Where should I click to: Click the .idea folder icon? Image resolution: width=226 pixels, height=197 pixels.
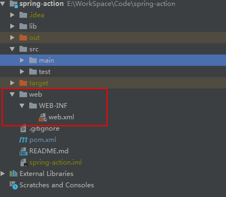tap(23, 15)
